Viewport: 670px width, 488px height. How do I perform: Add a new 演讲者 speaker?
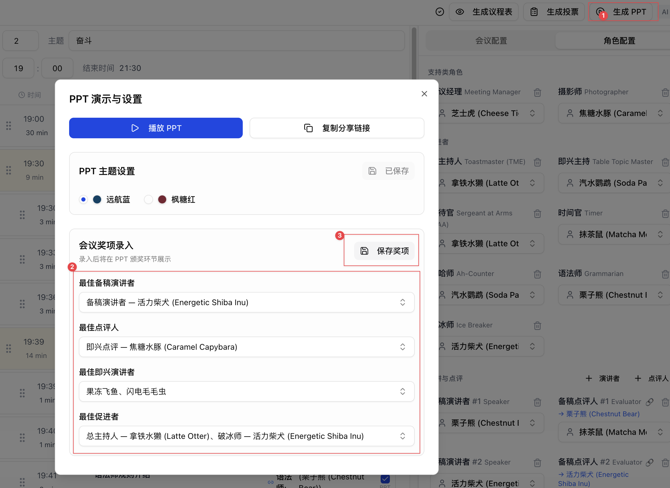pos(603,378)
